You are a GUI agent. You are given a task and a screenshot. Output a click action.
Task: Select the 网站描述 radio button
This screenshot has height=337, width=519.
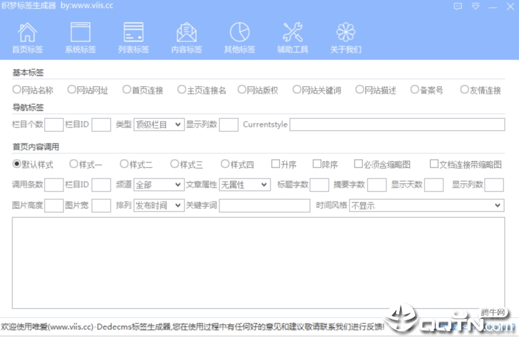pos(359,89)
